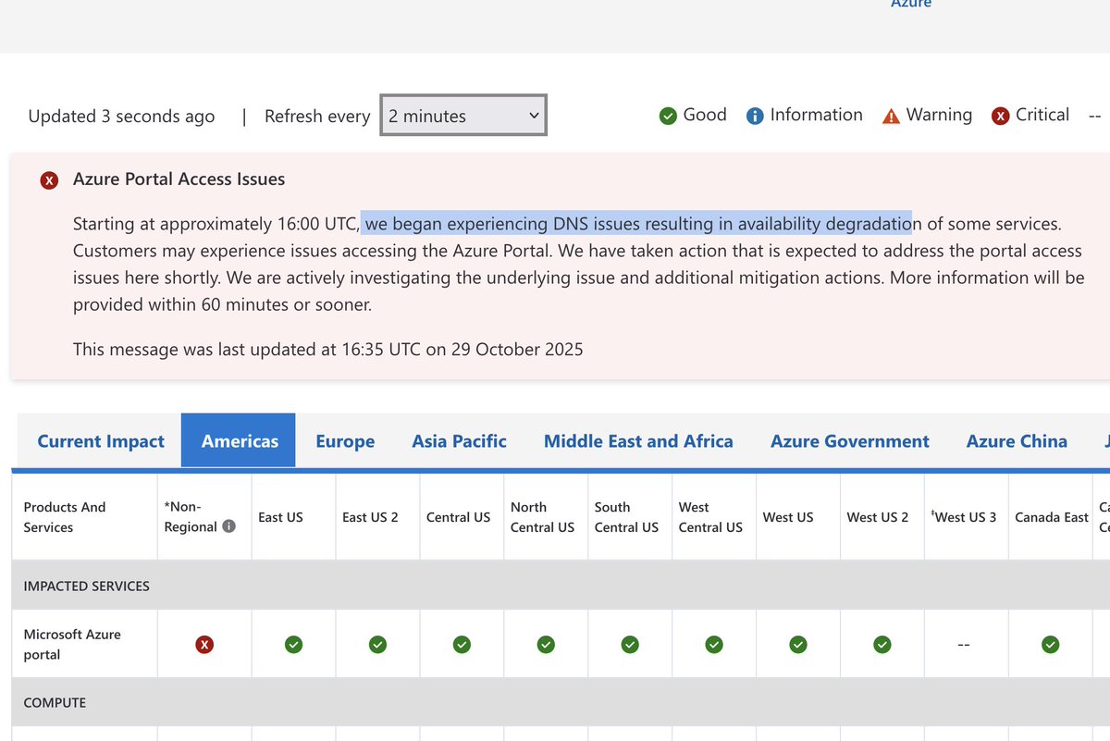Switch to the Europe tab

point(345,441)
